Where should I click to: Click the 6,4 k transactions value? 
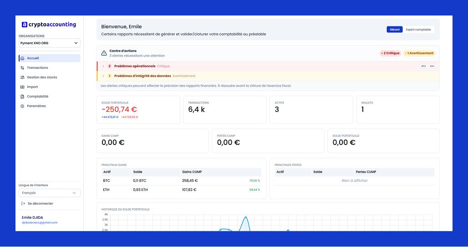click(x=196, y=109)
